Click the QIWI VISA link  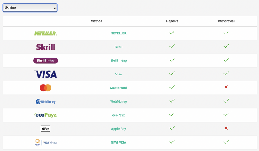point(118,142)
